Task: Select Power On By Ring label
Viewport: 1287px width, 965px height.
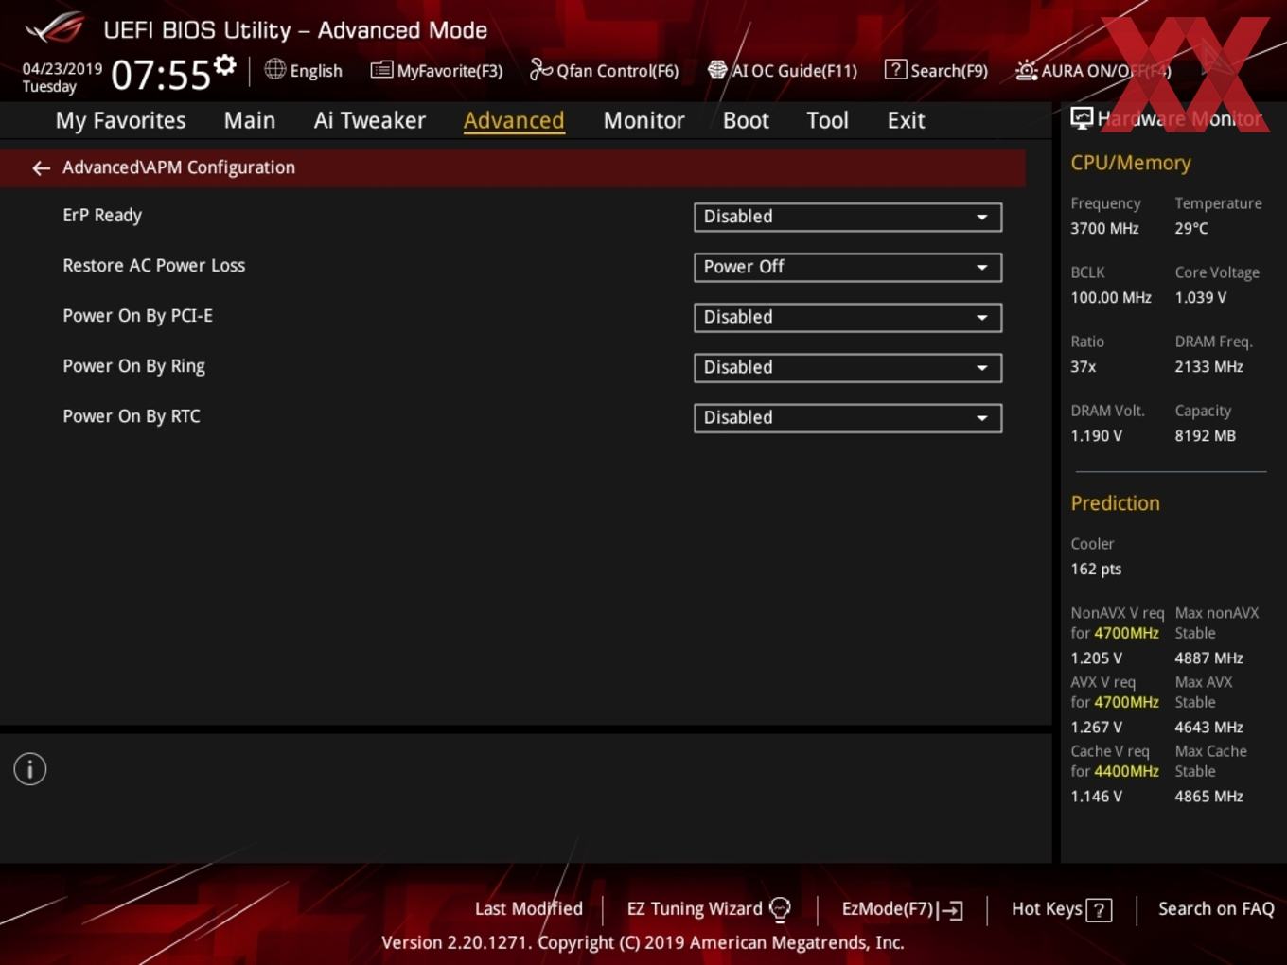Action: click(x=133, y=366)
